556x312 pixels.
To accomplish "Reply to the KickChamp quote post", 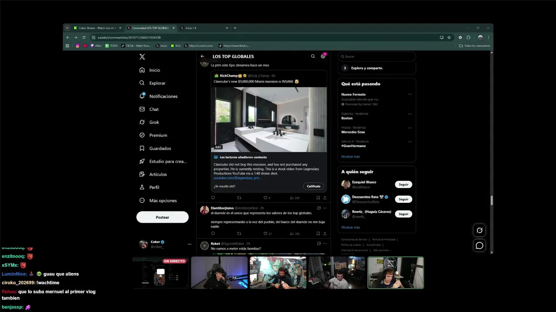I will click(213, 198).
